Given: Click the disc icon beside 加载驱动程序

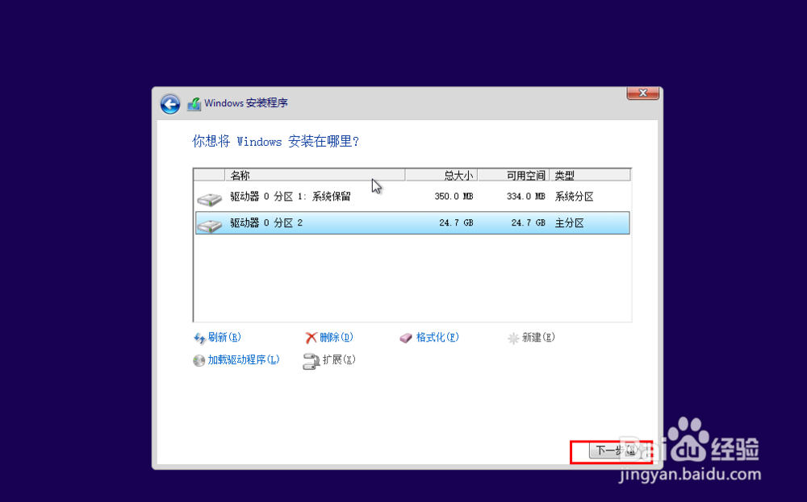Looking at the screenshot, I should tap(199, 360).
